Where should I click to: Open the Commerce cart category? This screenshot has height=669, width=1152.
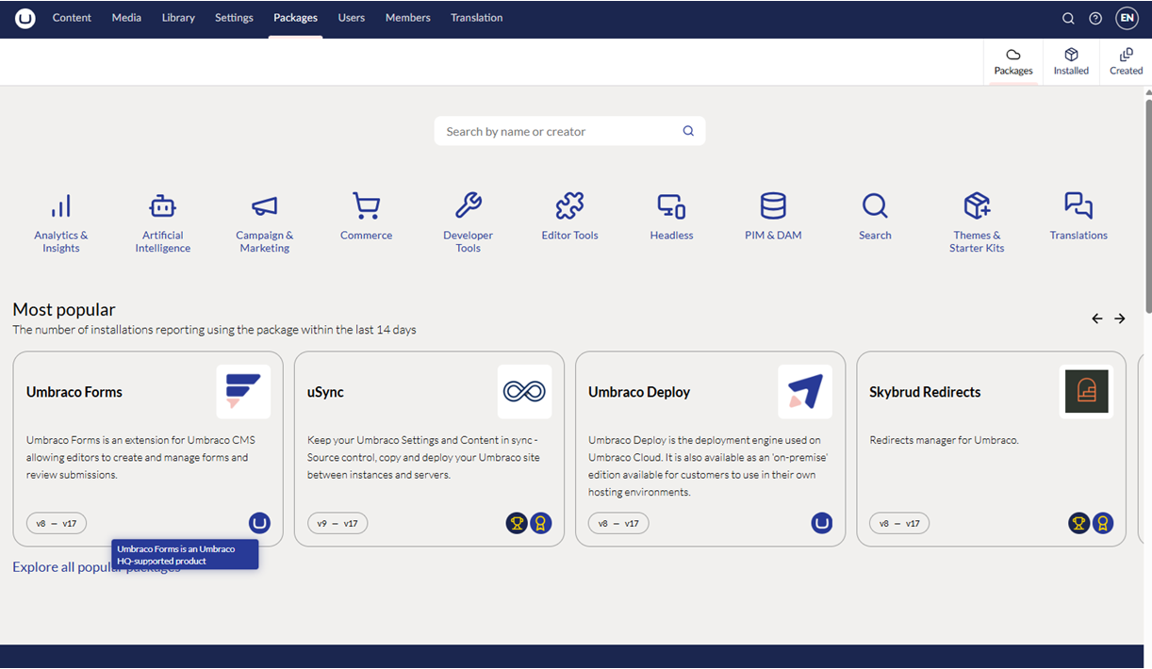tap(366, 217)
